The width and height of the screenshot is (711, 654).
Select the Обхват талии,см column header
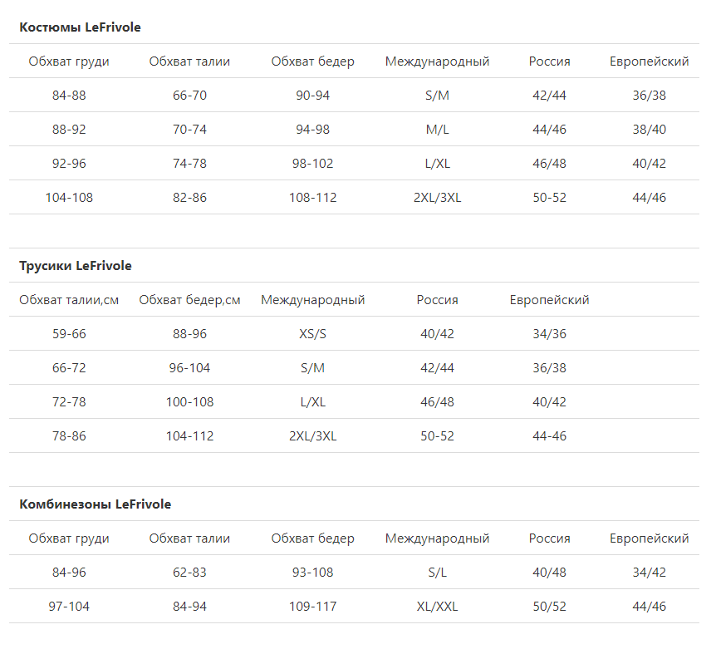(x=69, y=300)
